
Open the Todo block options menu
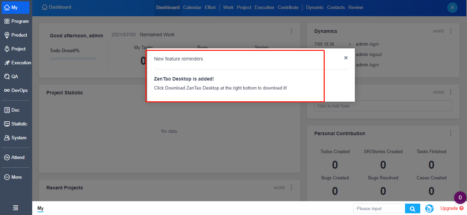click(451, 92)
